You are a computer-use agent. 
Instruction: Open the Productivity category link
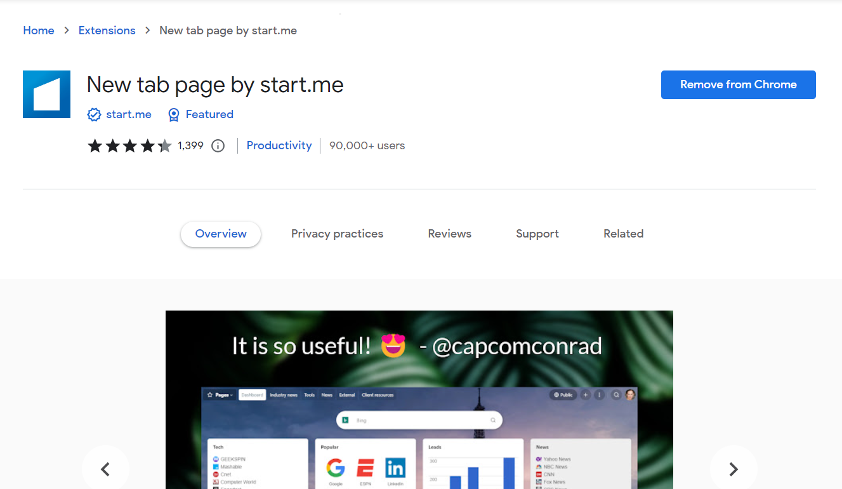279,145
